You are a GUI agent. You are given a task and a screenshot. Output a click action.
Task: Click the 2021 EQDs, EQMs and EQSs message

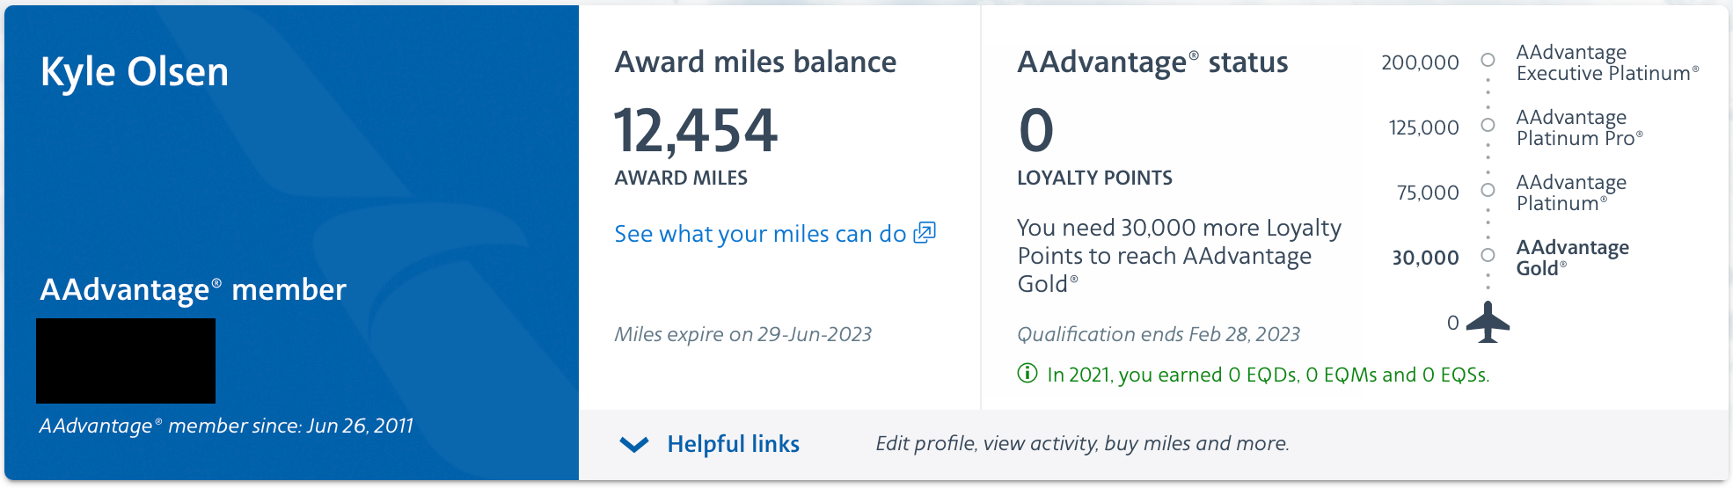(1269, 375)
